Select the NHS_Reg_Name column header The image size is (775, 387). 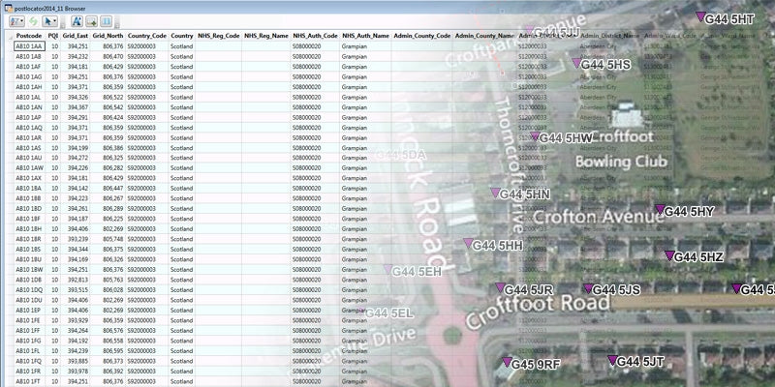coord(265,36)
